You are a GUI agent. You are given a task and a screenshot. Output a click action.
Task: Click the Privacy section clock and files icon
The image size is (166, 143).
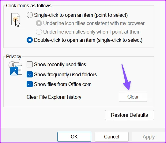[15, 69]
